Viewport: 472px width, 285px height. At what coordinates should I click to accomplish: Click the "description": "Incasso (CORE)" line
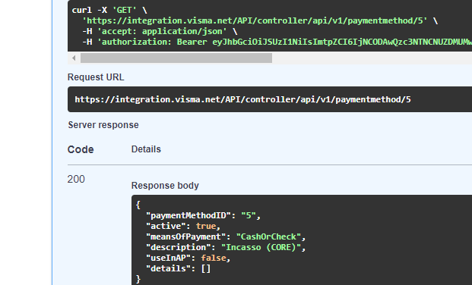click(x=226, y=247)
